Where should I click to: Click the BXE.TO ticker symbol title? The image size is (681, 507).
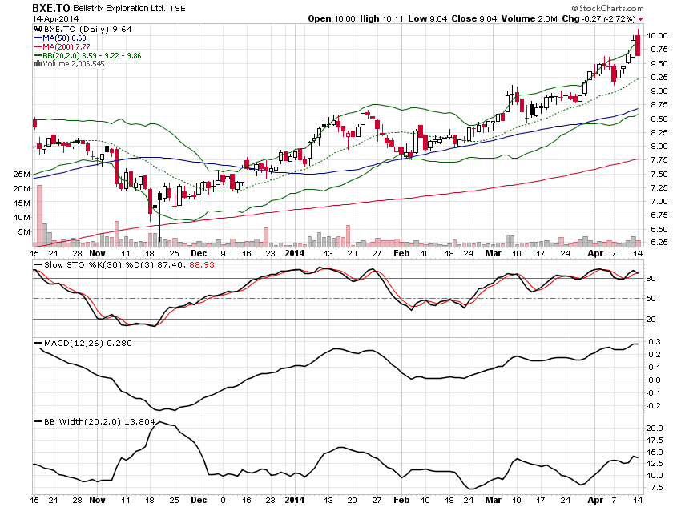[x=50, y=8]
